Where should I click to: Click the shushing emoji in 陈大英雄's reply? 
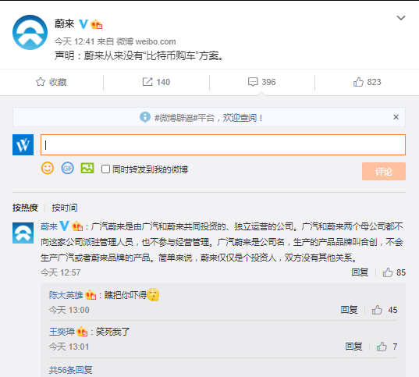153,294
